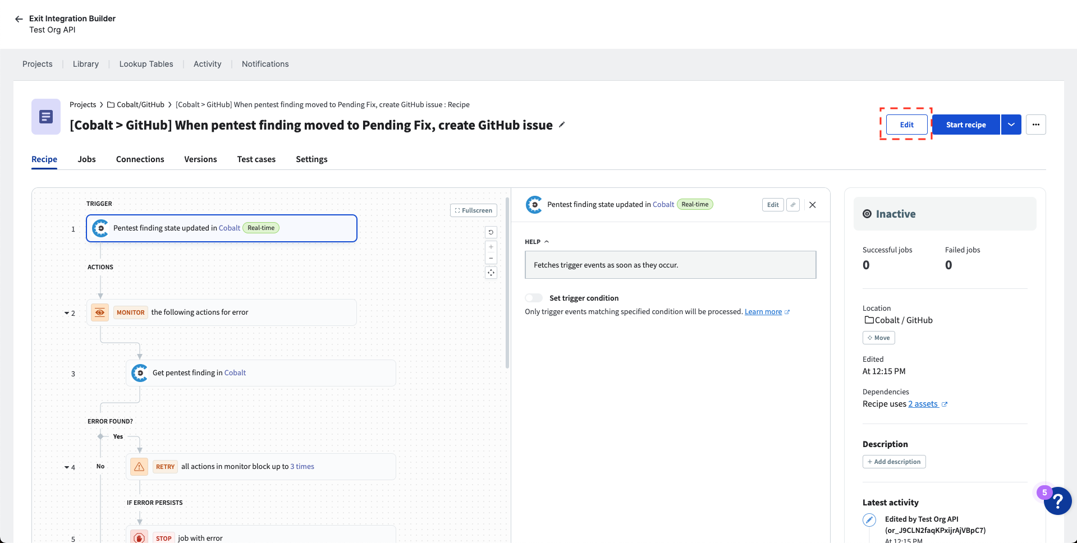This screenshot has height=543, width=1077.
Task: Collapse step 2 Monitor block
Action: tap(66, 314)
